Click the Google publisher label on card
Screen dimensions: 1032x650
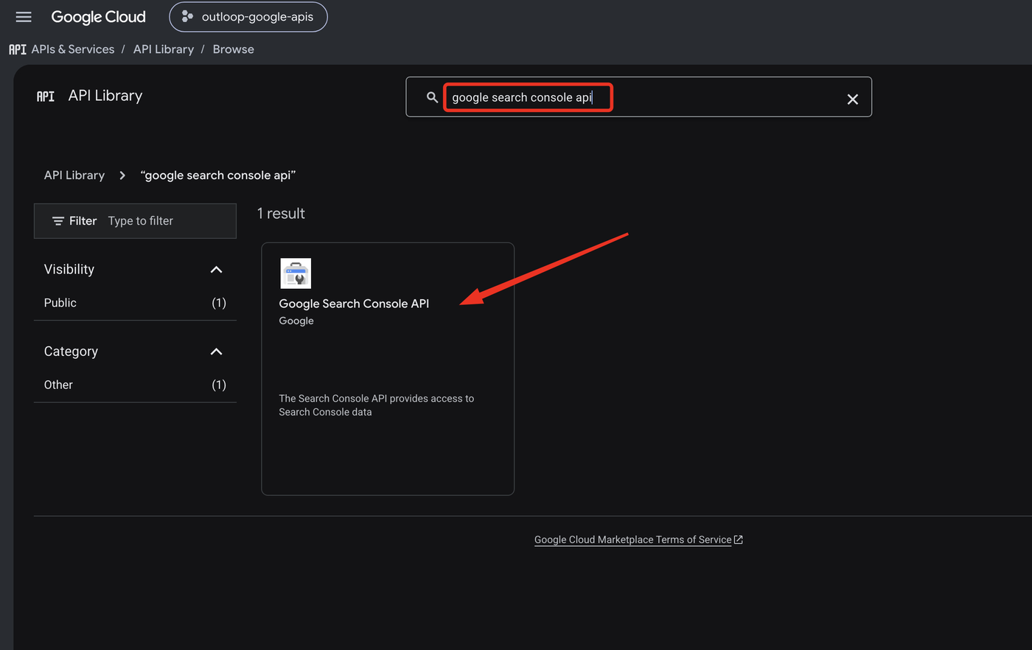pos(296,321)
